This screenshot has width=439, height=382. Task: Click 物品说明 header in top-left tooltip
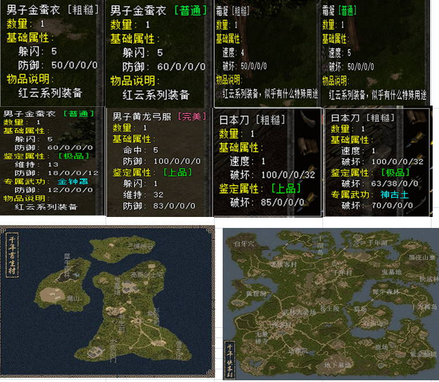pos(29,78)
